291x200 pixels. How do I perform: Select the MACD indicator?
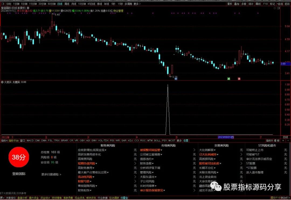click(30, 141)
